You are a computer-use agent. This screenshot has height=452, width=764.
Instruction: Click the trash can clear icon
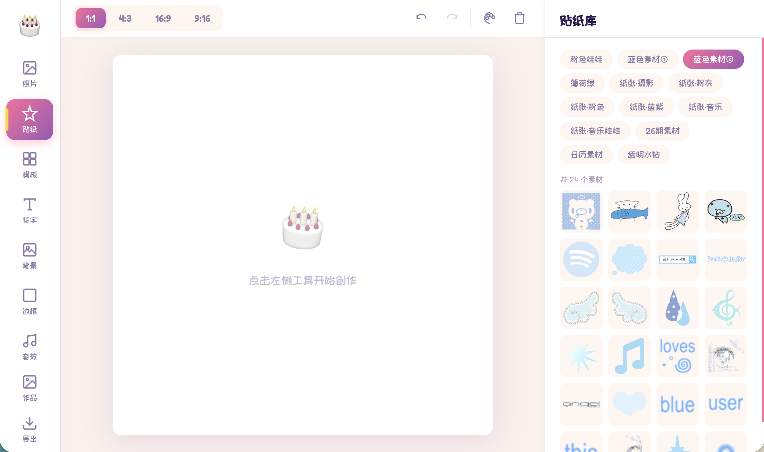(x=520, y=18)
